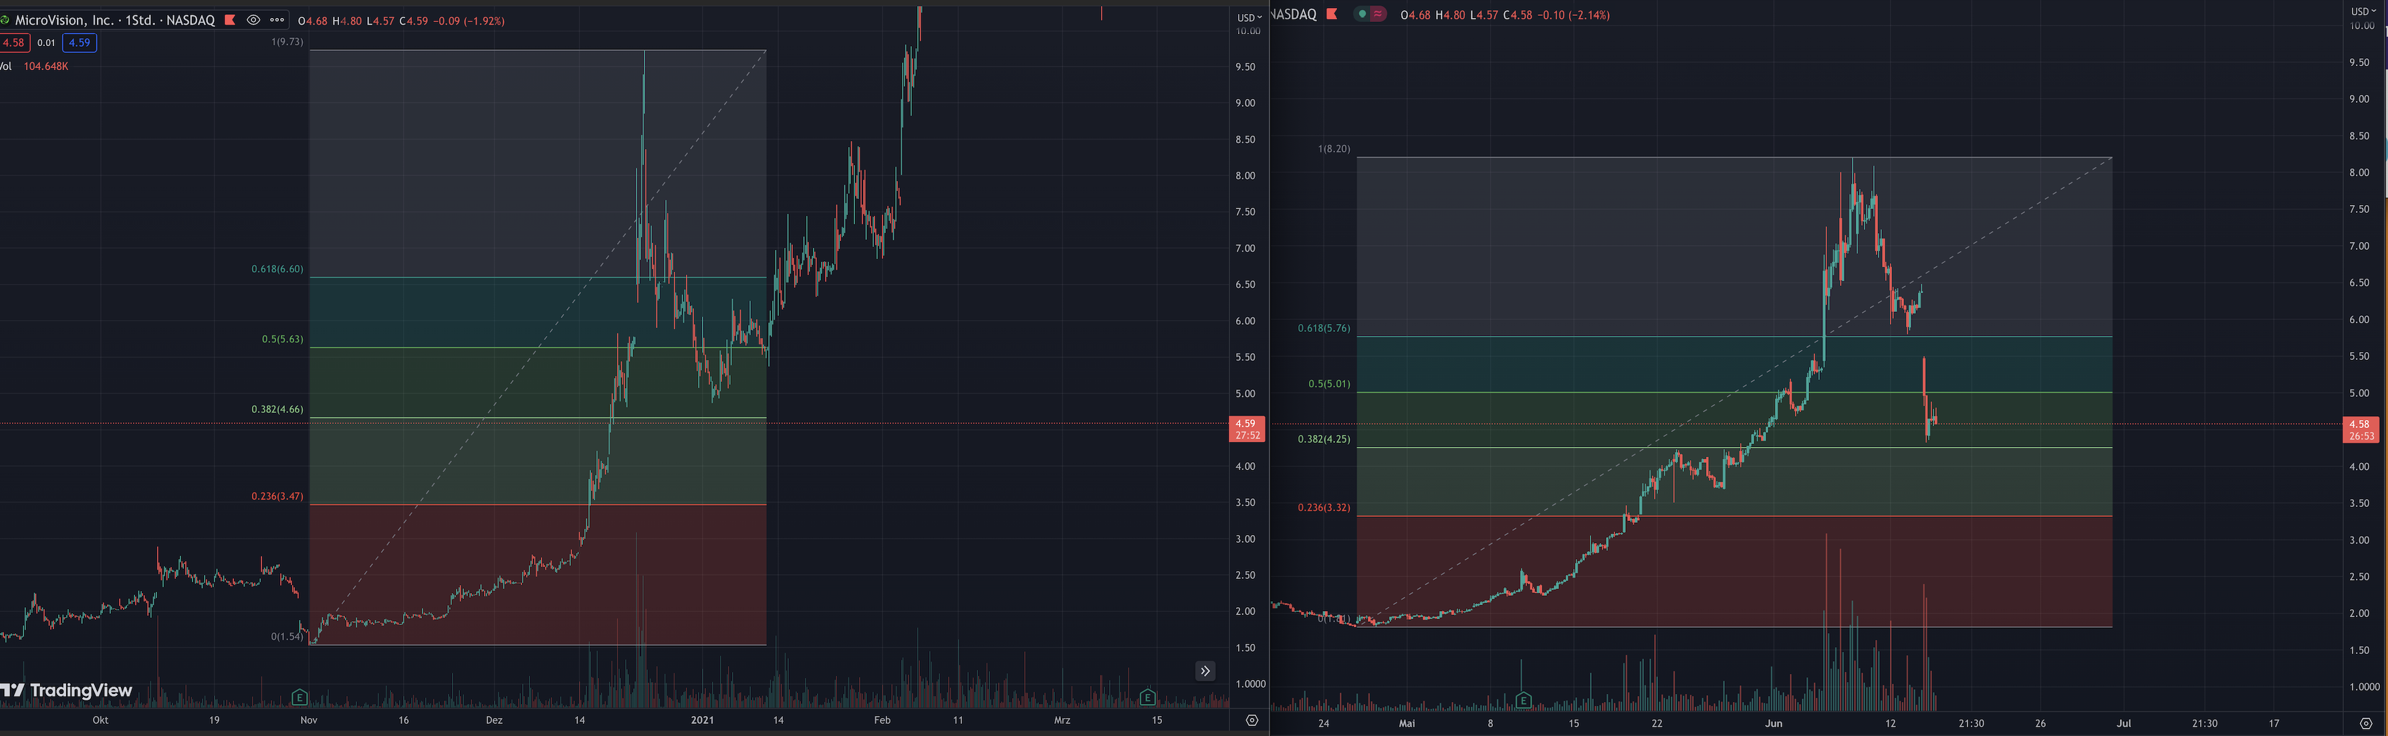Click the TradingView logo
This screenshot has width=2388, height=736.
tap(67, 691)
